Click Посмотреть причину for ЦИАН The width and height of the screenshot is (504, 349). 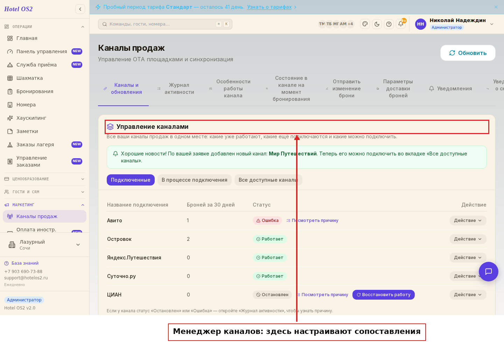(322, 295)
